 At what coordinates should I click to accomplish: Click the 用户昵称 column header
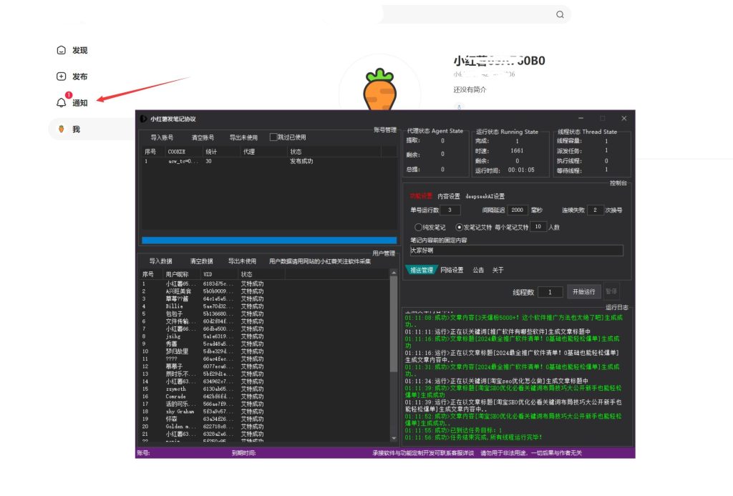(x=181, y=274)
